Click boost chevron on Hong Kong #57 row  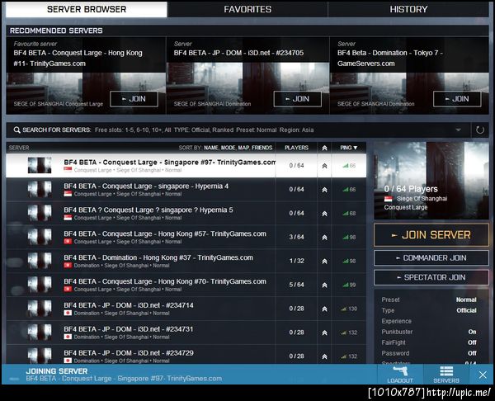pos(324,238)
